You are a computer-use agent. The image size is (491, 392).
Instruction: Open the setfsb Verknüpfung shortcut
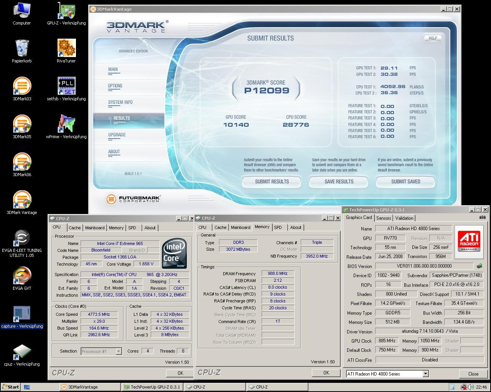[x=66, y=89]
